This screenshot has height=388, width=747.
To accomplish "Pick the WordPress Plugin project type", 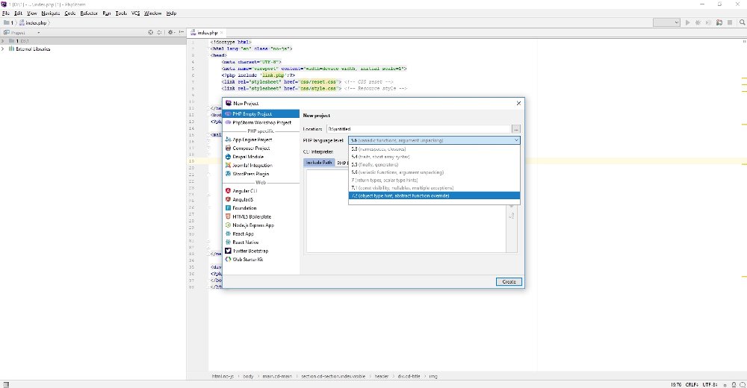I will pyautogui.click(x=249, y=174).
